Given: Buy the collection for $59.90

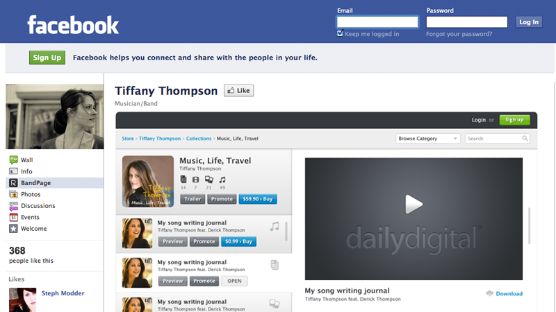Looking at the screenshot, I should pos(258,199).
